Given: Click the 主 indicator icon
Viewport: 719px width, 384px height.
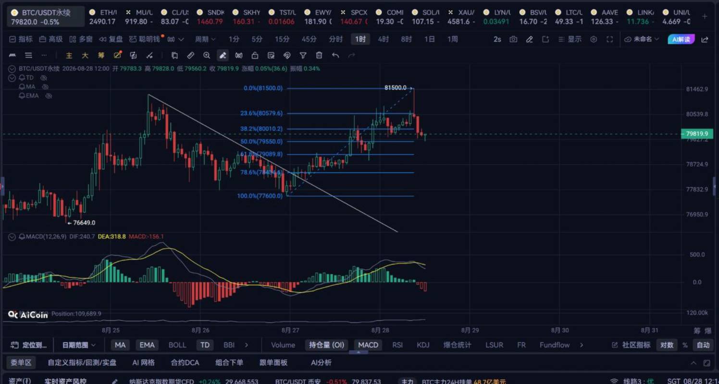Looking at the screenshot, I should click(69, 56).
